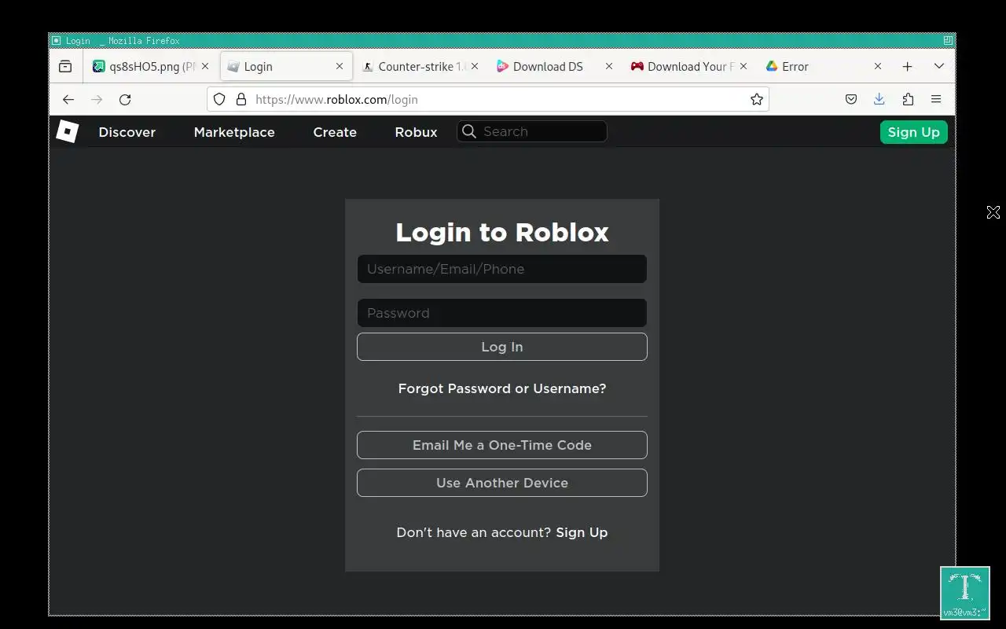Close the Download DS tab
The image size is (1006, 629).
pyautogui.click(x=608, y=67)
